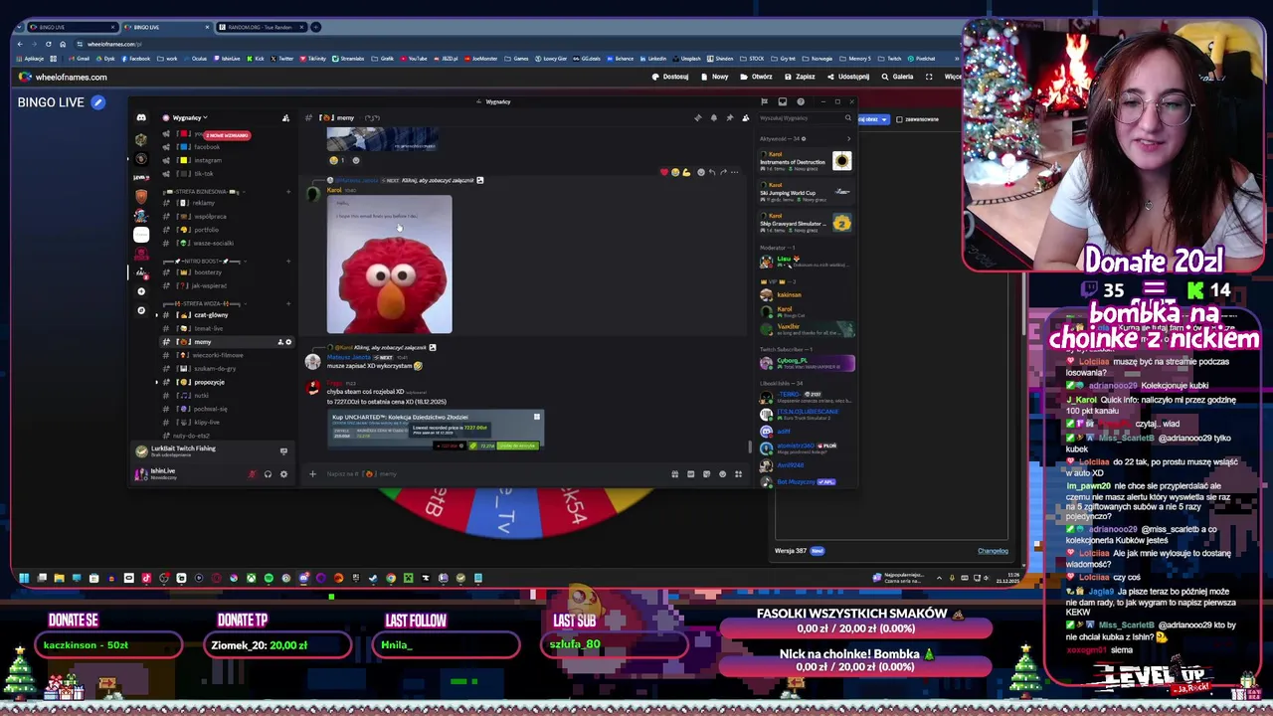Image resolution: width=1273 pixels, height=716 pixels.
Task: Open Discord user settings gear
Action: point(283,474)
